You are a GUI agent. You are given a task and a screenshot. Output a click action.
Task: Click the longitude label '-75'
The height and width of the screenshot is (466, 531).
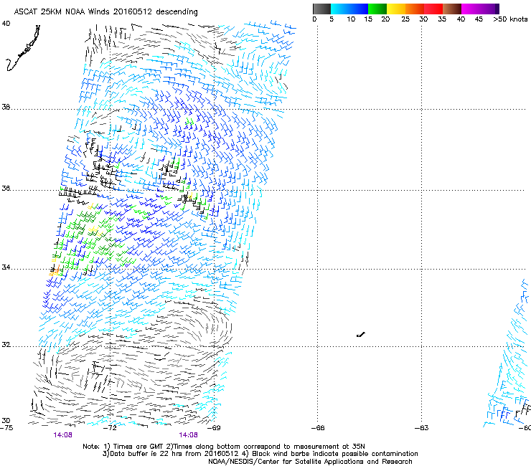(6, 428)
